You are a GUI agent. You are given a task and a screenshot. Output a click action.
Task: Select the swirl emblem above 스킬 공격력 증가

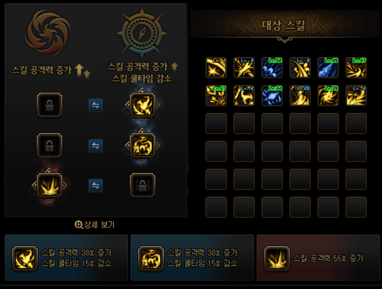pos(48,33)
